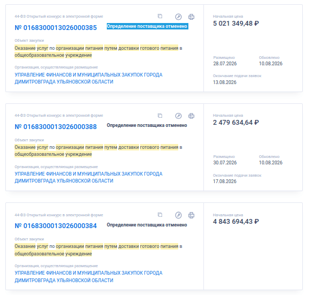314x295 pixels.
Task: Open procurement № 0168300013026000384 link
Action: point(56,226)
